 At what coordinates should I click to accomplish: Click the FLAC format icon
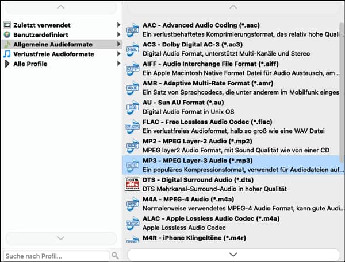click(x=132, y=126)
